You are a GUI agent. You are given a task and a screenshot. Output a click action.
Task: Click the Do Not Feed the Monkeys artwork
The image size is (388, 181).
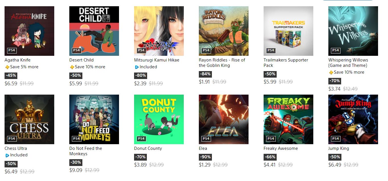(94, 119)
